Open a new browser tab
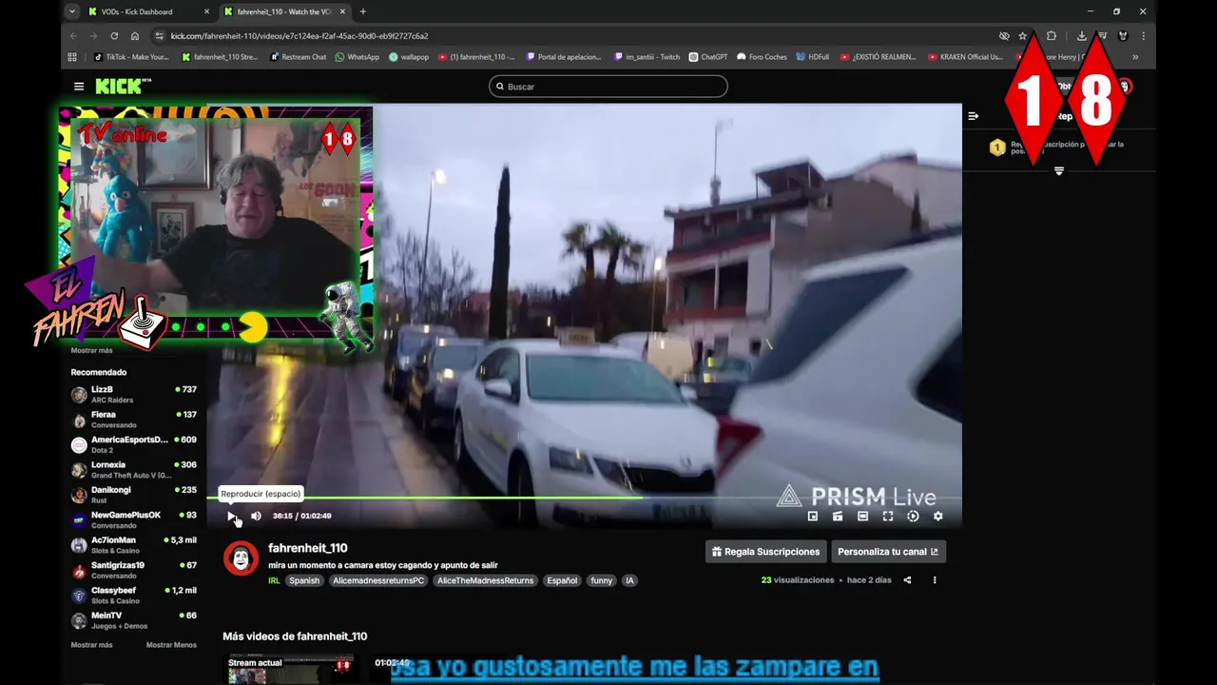Viewport: 1217px width, 685px height. click(362, 11)
